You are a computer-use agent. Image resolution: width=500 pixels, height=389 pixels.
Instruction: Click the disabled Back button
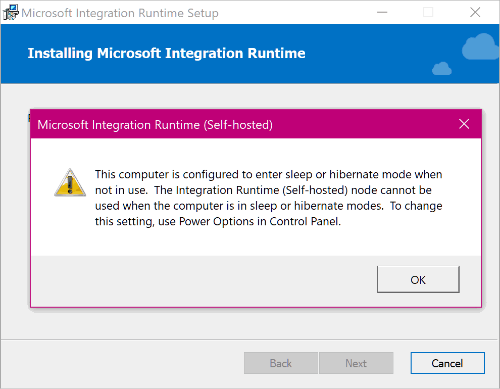point(281,363)
